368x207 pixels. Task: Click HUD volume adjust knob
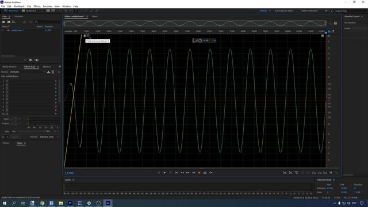[x=200, y=41]
